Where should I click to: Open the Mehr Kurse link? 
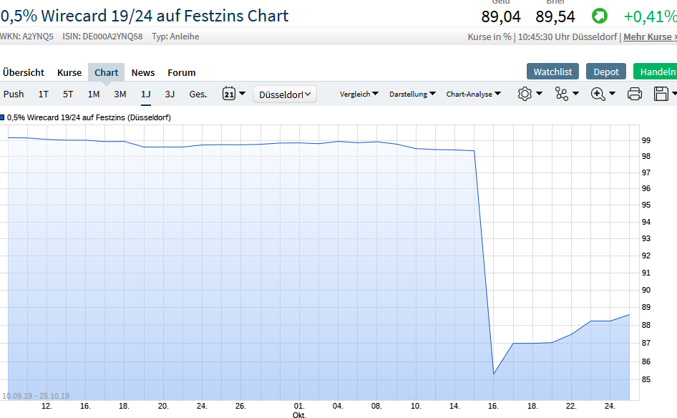[650, 37]
